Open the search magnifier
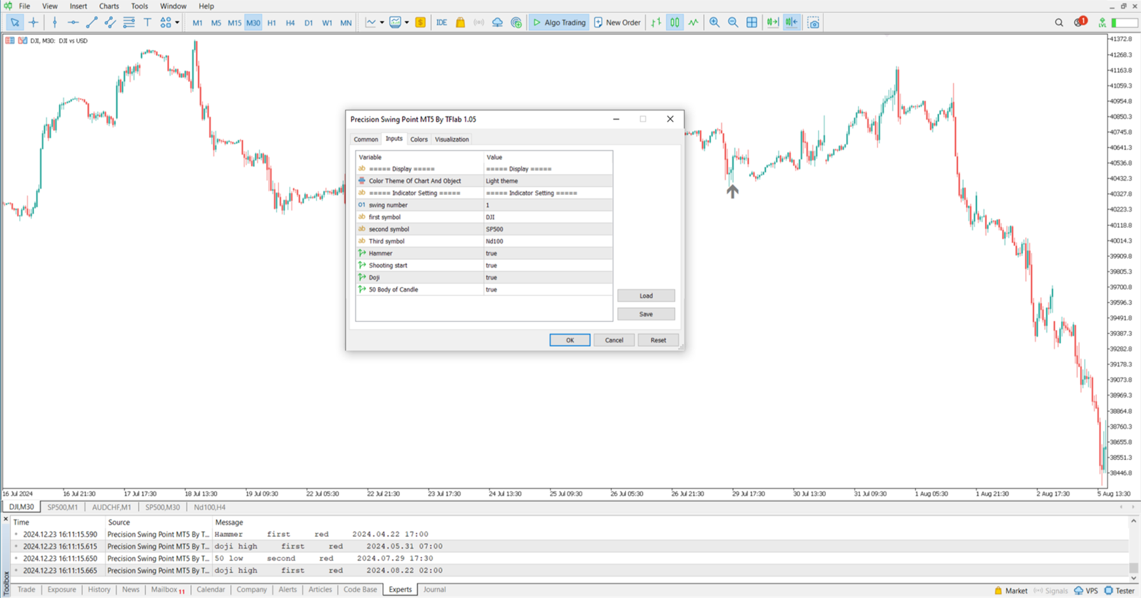The width and height of the screenshot is (1141, 598). pyautogui.click(x=1059, y=23)
